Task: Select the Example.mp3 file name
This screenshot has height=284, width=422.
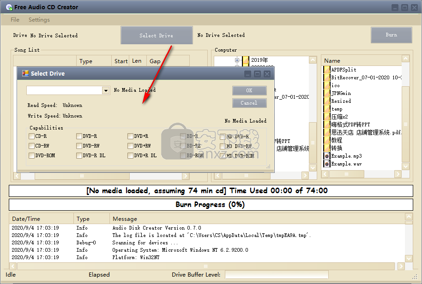Action: [x=346, y=156]
